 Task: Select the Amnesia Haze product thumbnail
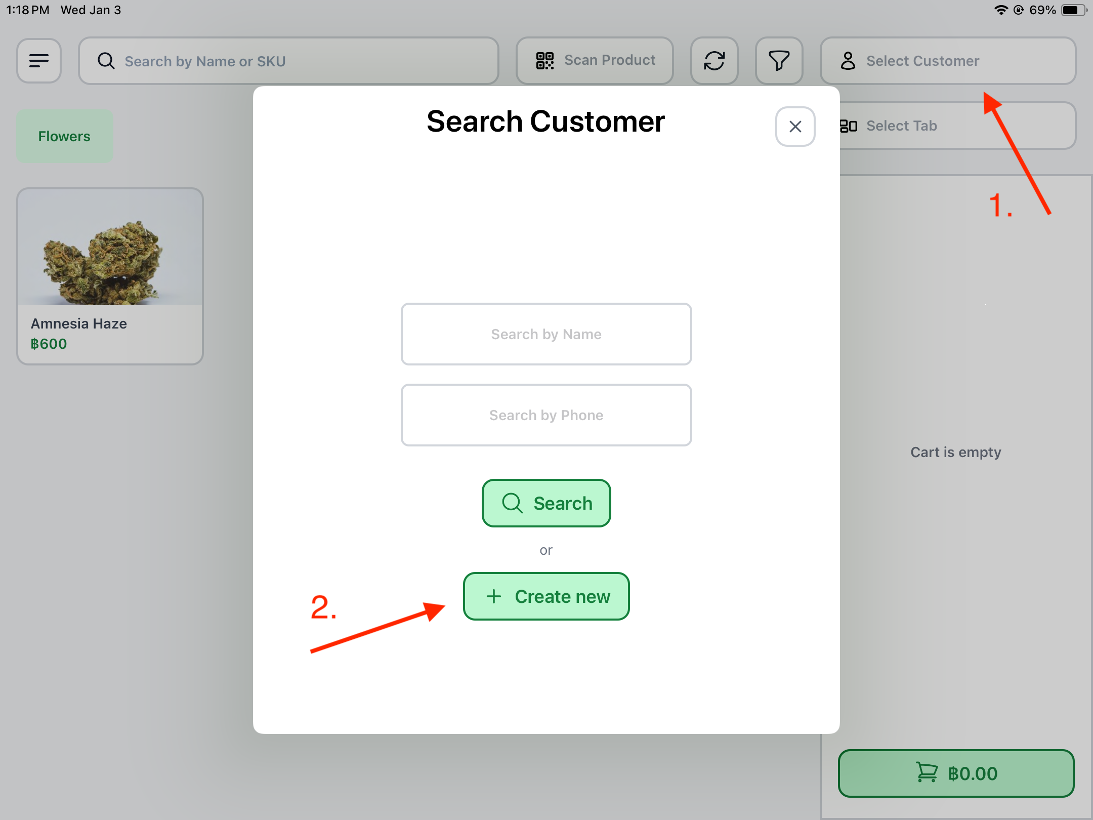[110, 248]
